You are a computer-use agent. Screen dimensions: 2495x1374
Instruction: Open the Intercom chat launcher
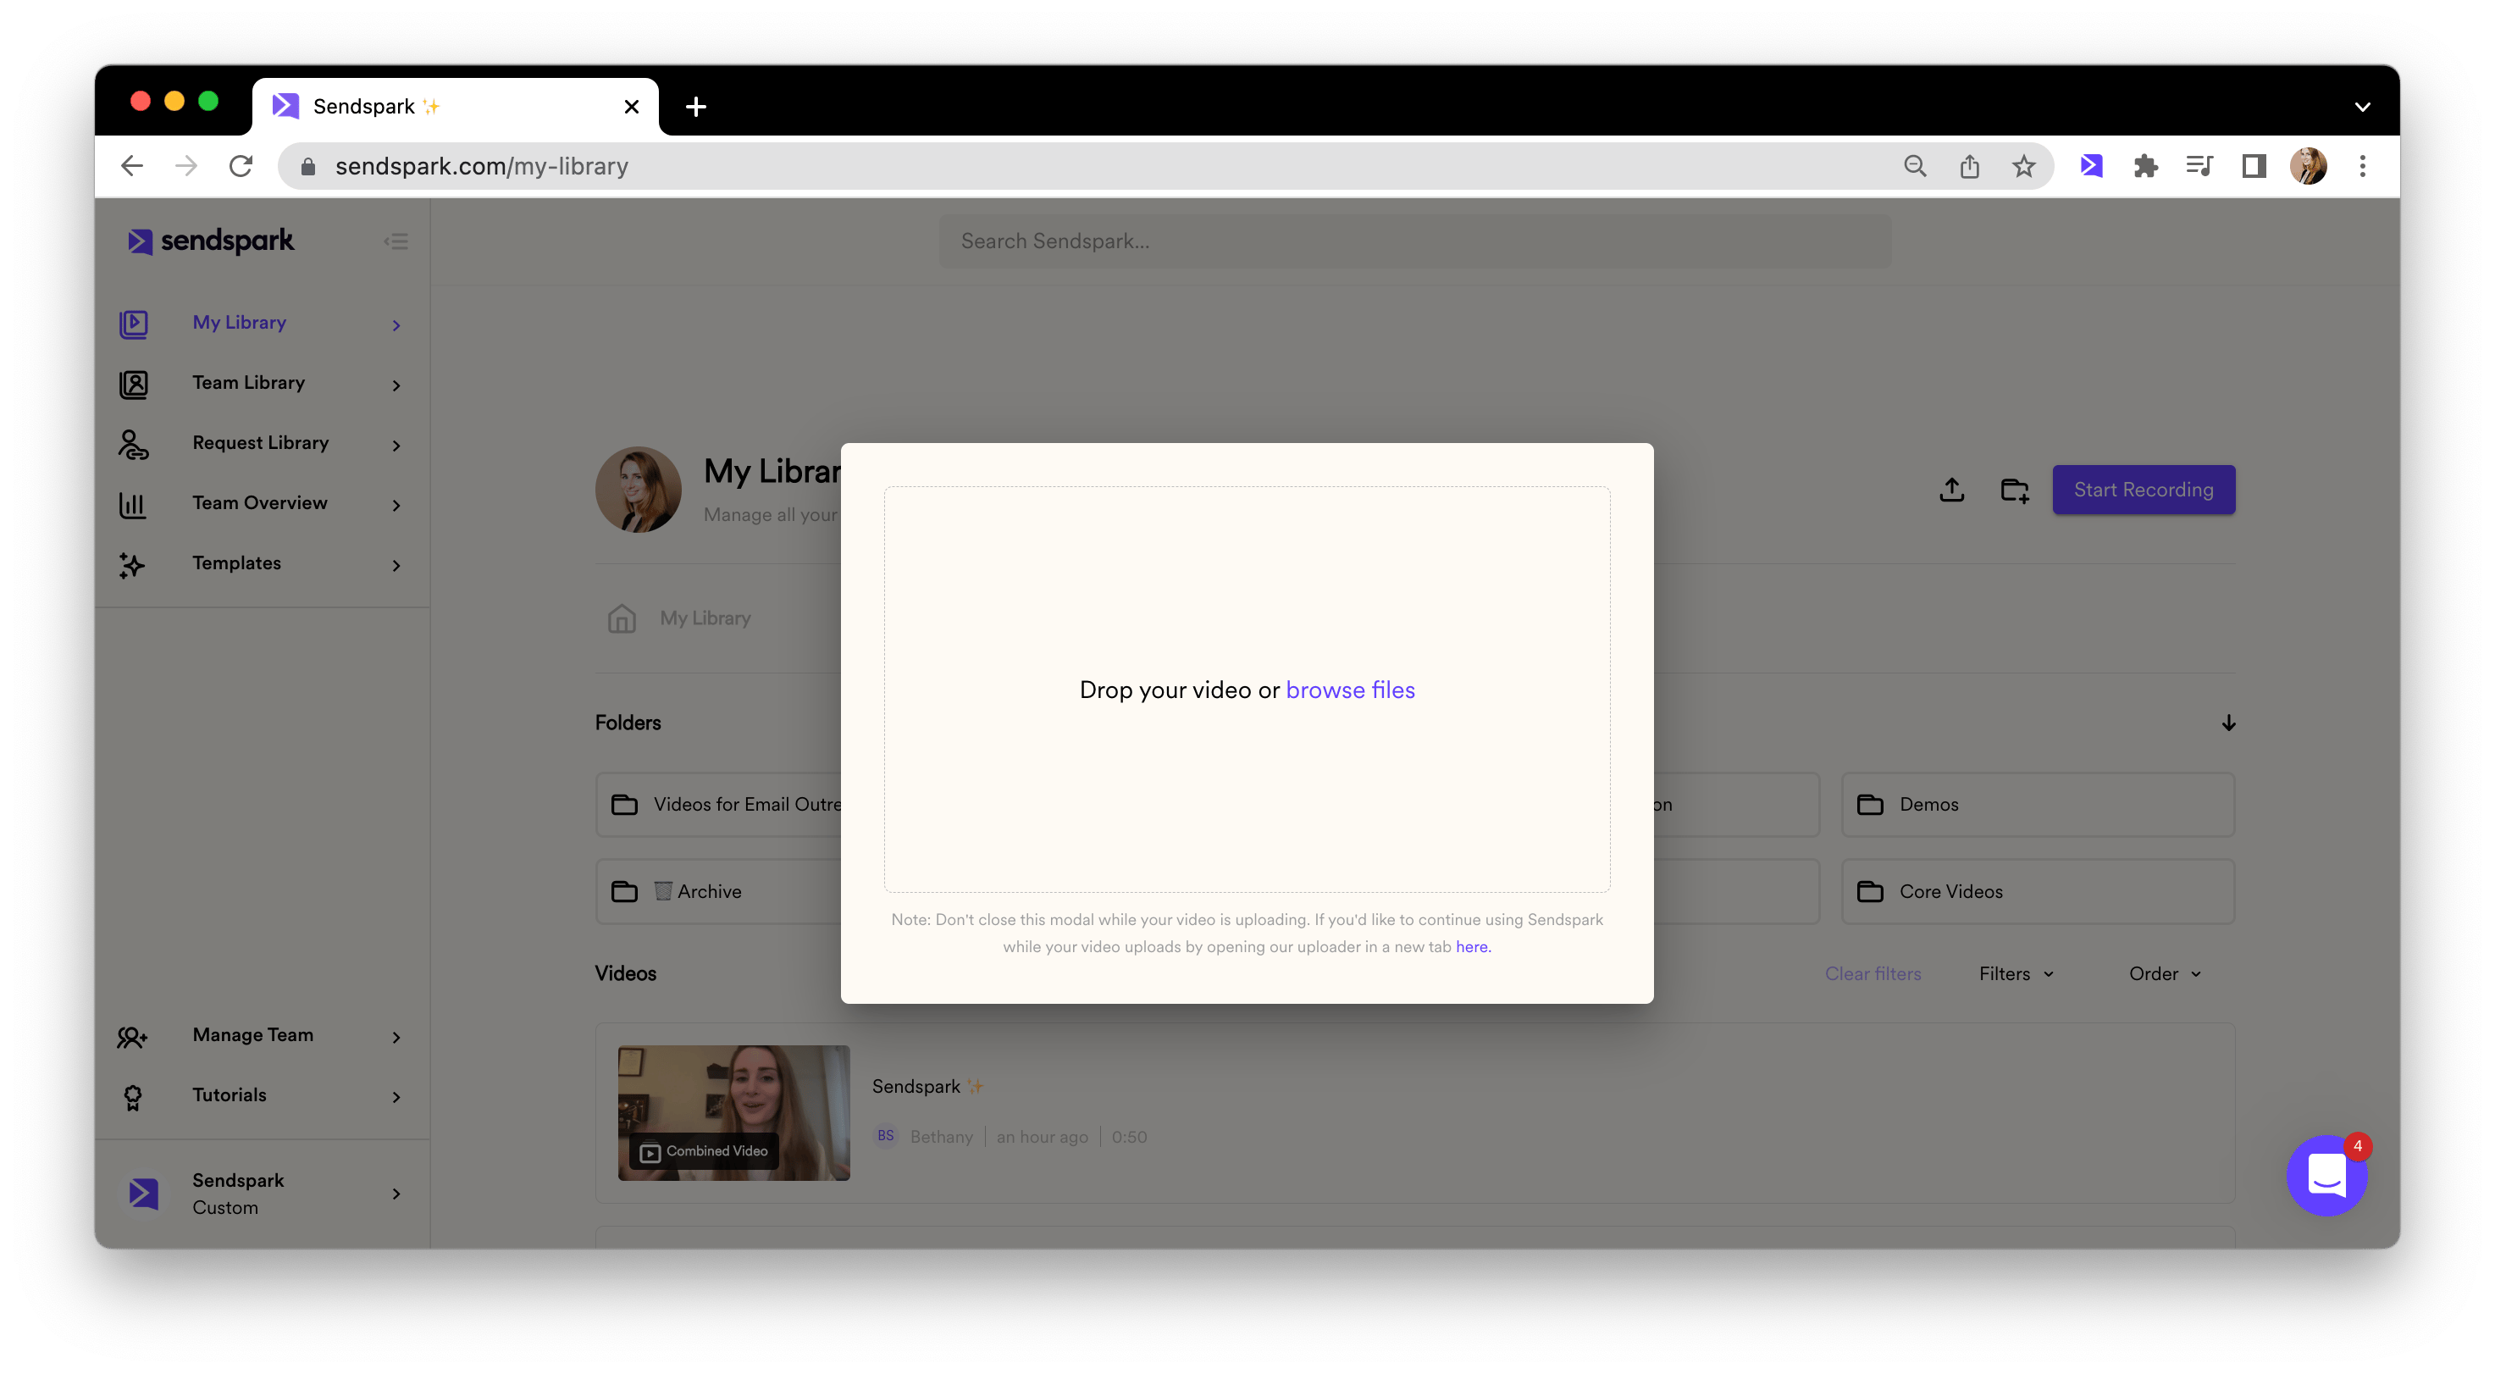[x=2326, y=1176]
